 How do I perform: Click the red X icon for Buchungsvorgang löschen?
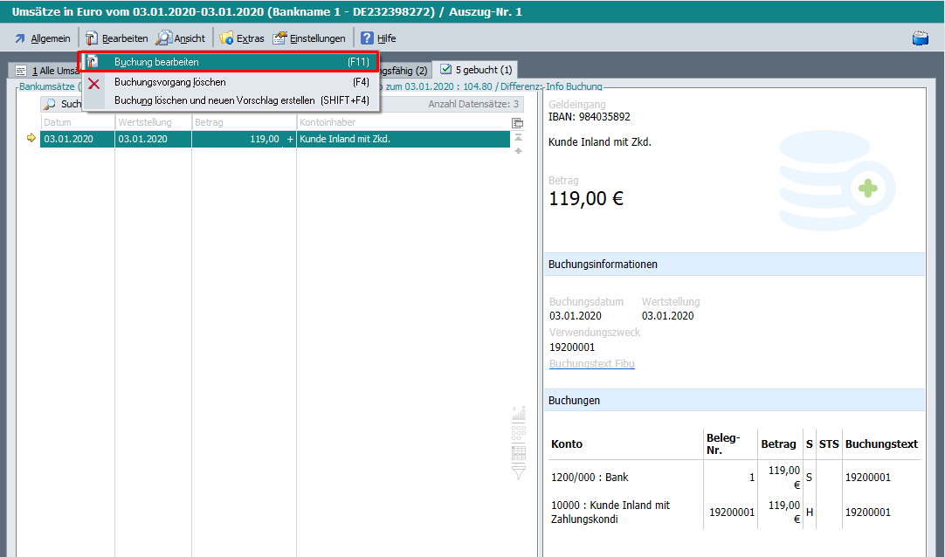coord(94,83)
